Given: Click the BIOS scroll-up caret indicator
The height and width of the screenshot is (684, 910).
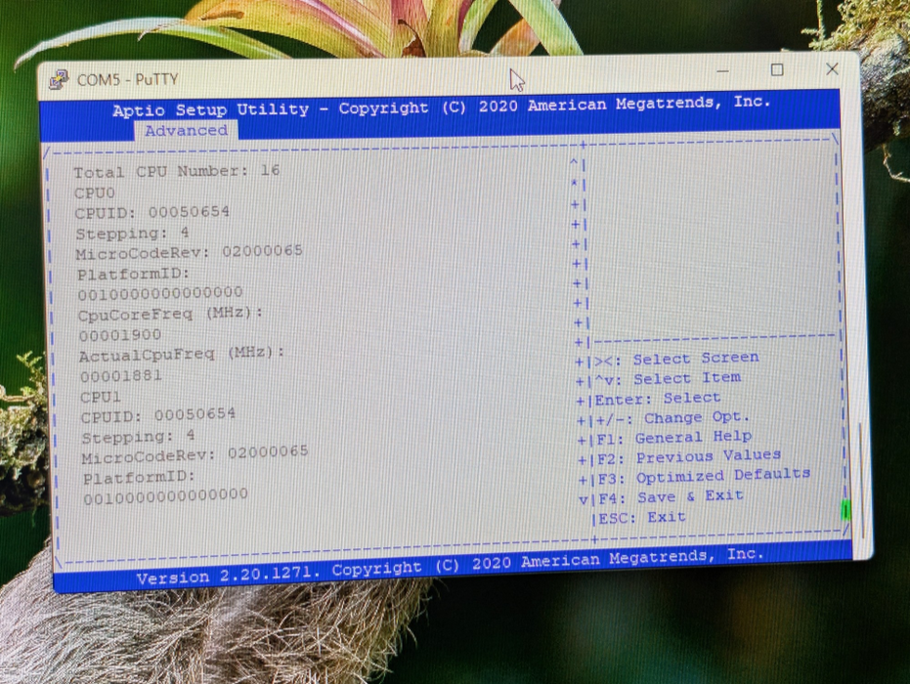Looking at the screenshot, I should click(x=575, y=162).
